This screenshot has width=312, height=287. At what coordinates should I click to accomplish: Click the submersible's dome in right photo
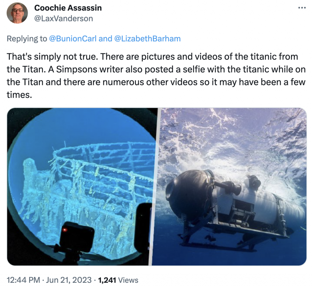pyautogui.click(x=188, y=196)
